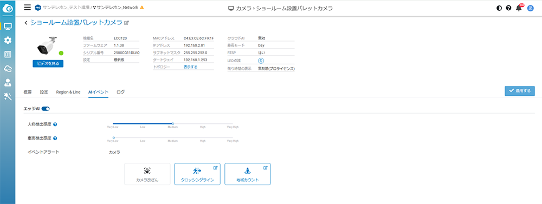Click the green online status indicator
This screenshot has width=542, height=204.
[61, 53]
